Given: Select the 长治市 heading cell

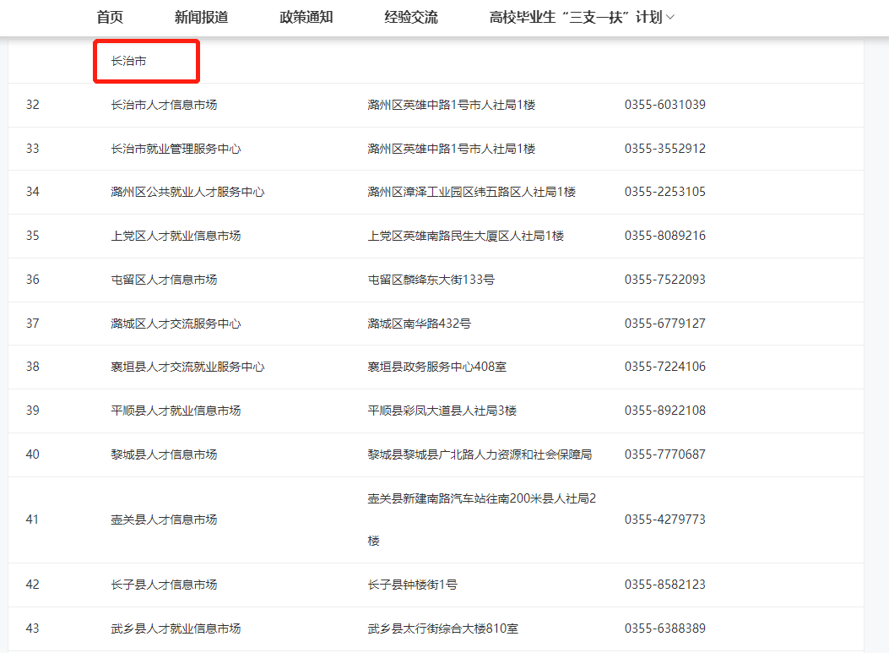Looking at the screenshot, I should pos(128,61).
